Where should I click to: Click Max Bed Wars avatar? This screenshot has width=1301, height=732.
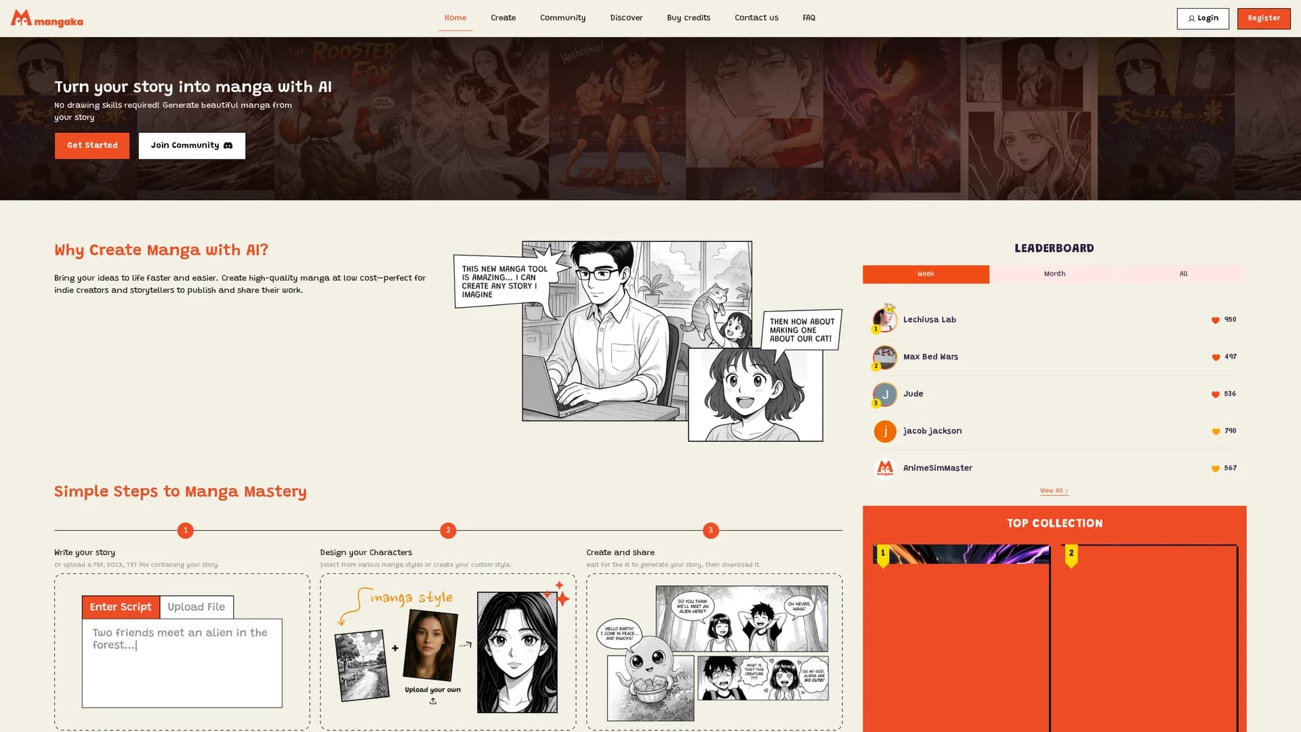[885, 357]
